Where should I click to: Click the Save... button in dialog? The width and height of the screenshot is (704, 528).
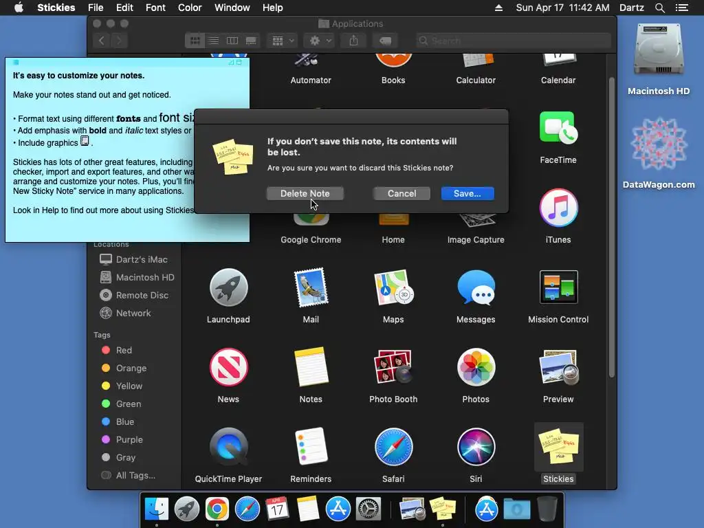[x=467, y=193]
